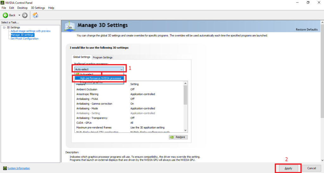Click the Cancel button
Viewport: 324px width, 173px height.
tap(311, 168)
